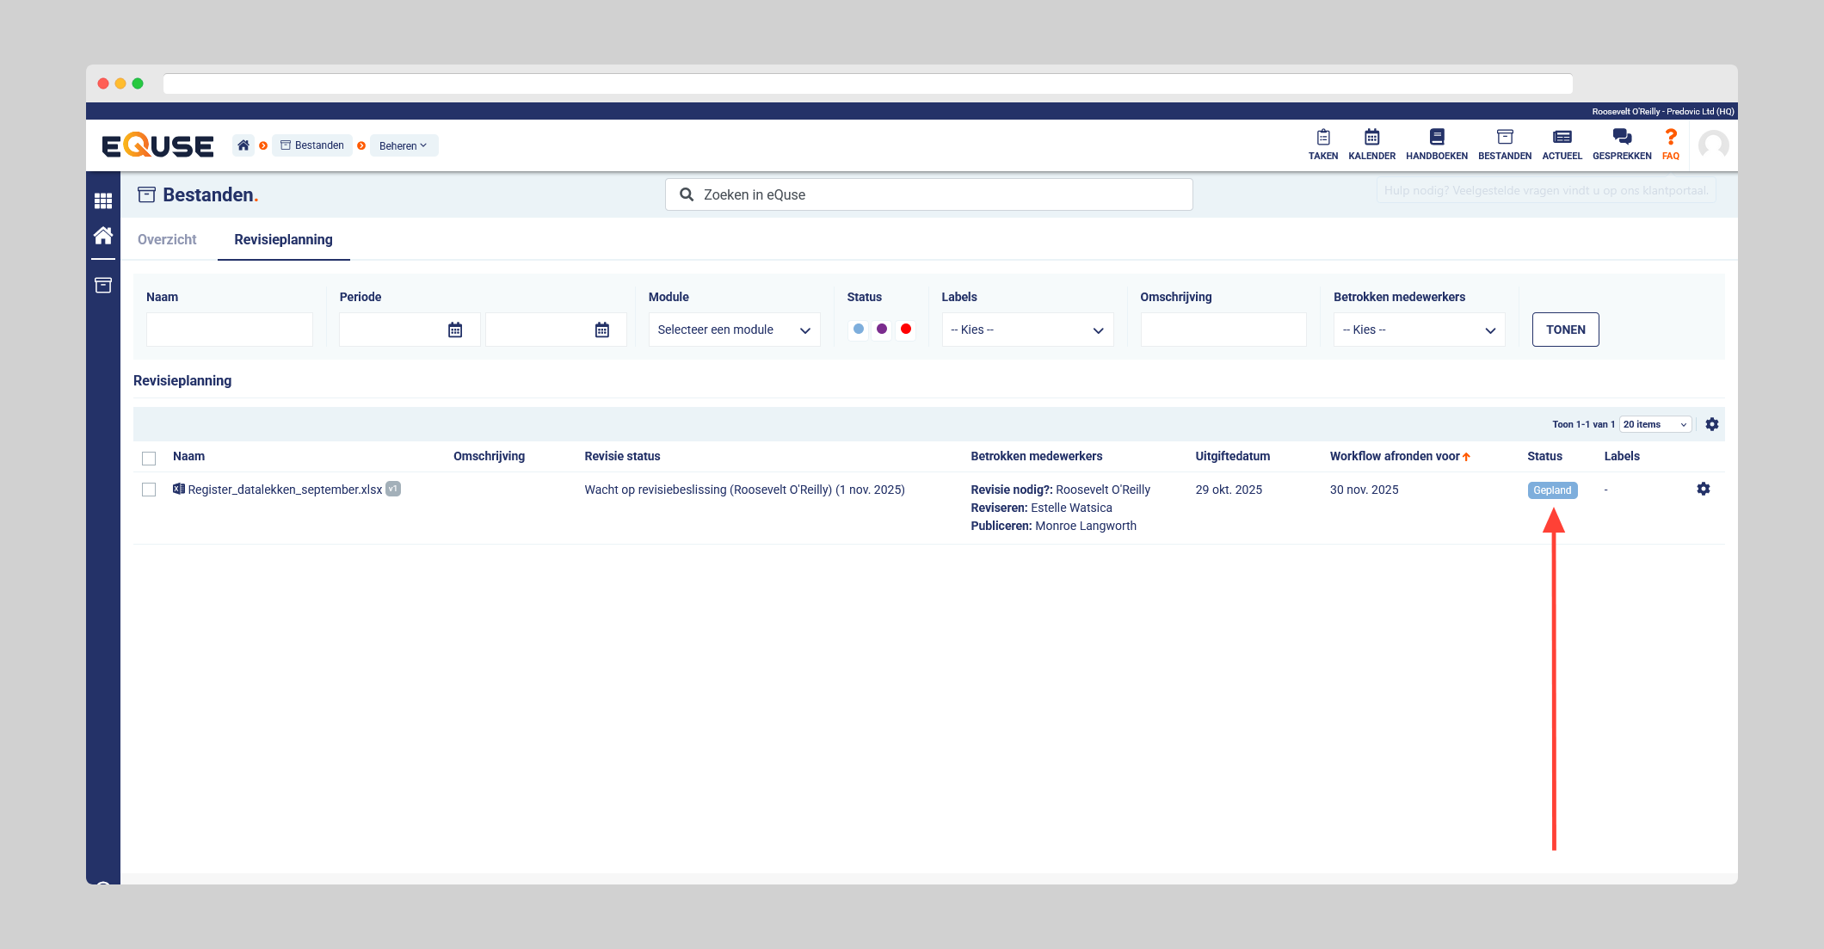Open the apps grid icon in sidebar
This screenshot has height=949, width=1824.
tap(103, 200)
